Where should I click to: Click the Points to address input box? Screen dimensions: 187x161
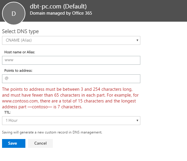tap(71, 79)
